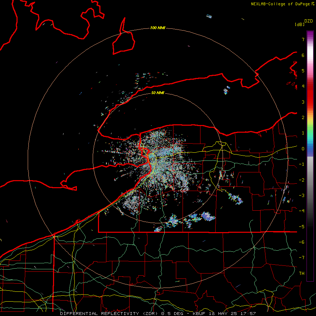This screenshot has width=316, height=316.
Task: Click the 2 value on color scale
Action: [x=303, y=118]
